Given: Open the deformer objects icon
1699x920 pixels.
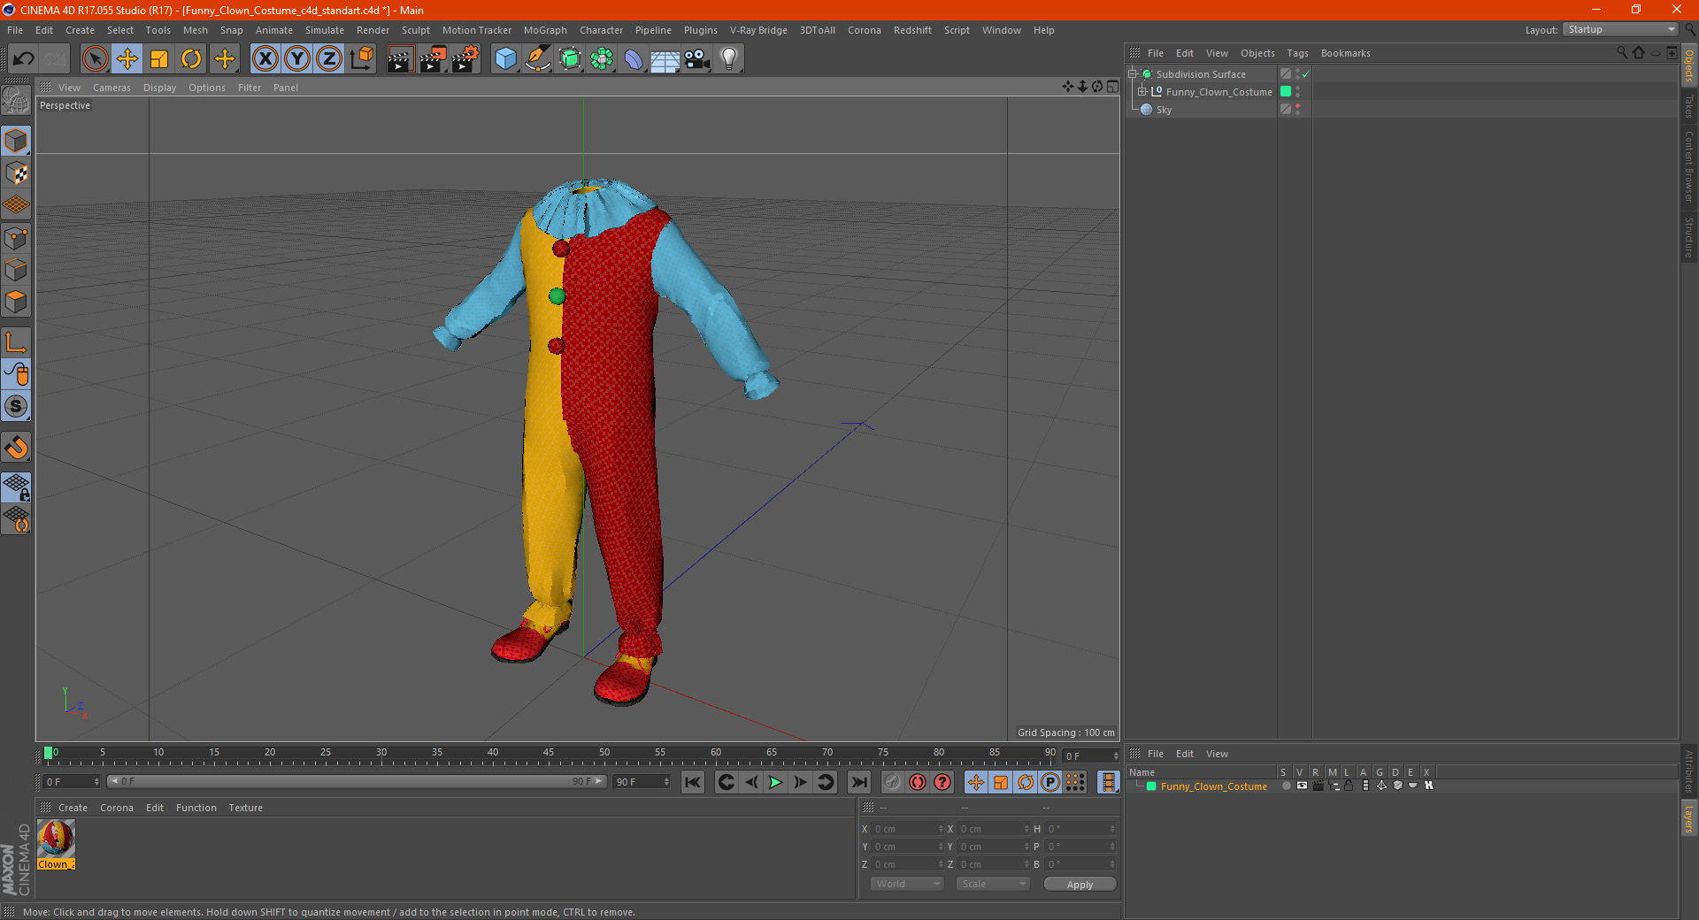Looking at the screenshot, I should click(634, 59).
